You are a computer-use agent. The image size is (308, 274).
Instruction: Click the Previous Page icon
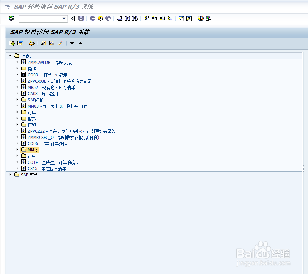tap(154, 18)
